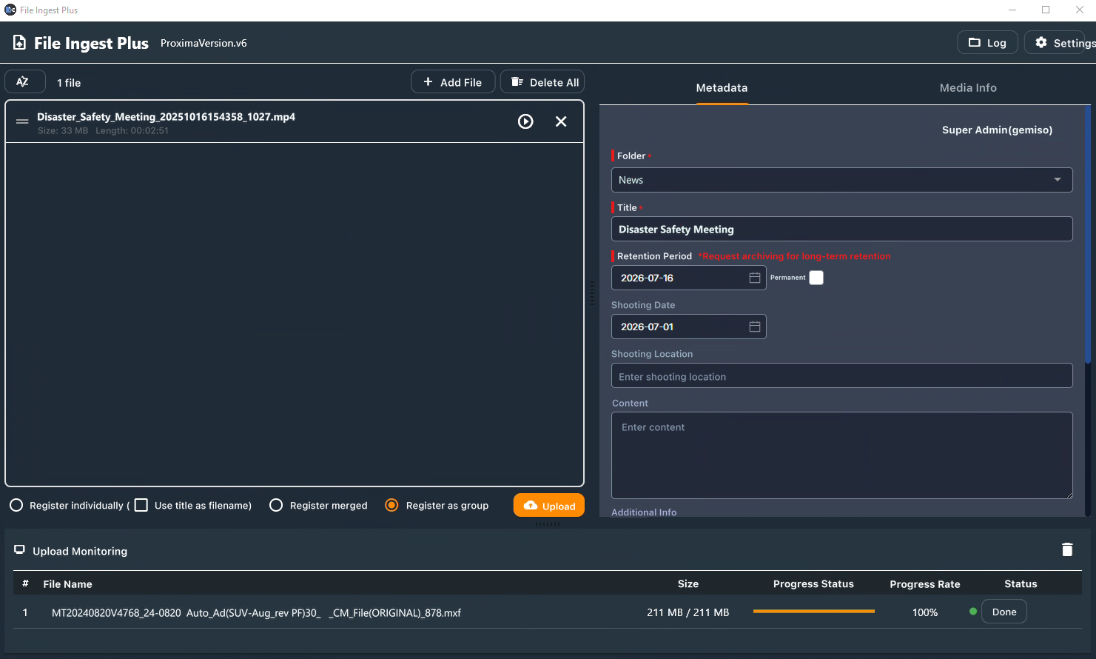1096x659 pixels.
Task: Click the Shooting Date value 2026-07-01
Action: tap(647, 327)
